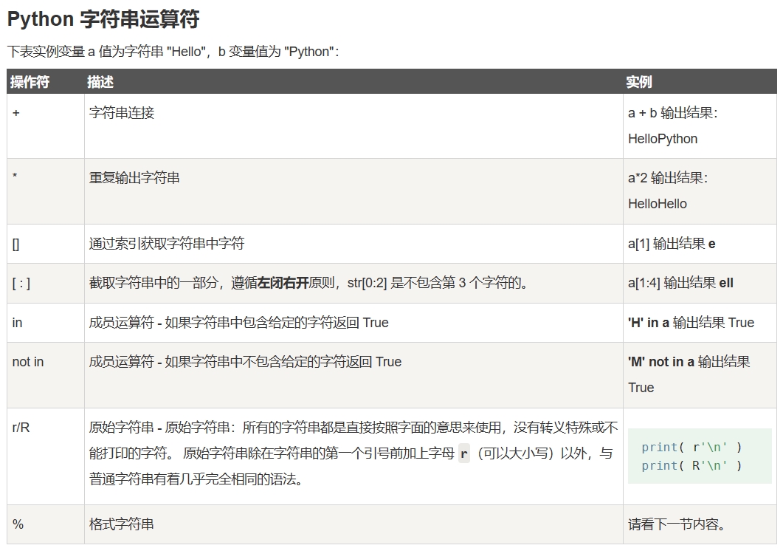Click the "请看下一节内容。" text
This screenshot has height=548, width=783.
pos(677,525)
